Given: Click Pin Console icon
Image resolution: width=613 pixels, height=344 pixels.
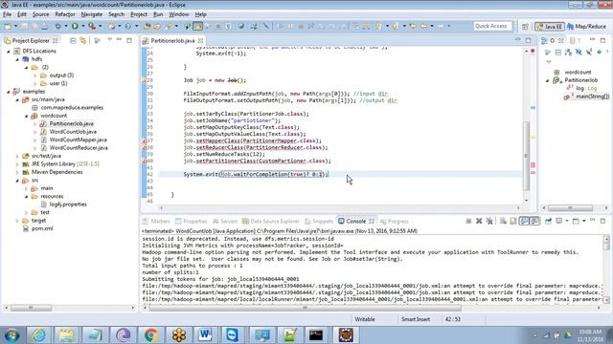Looking at the screenshot, I should coord(549,221).
